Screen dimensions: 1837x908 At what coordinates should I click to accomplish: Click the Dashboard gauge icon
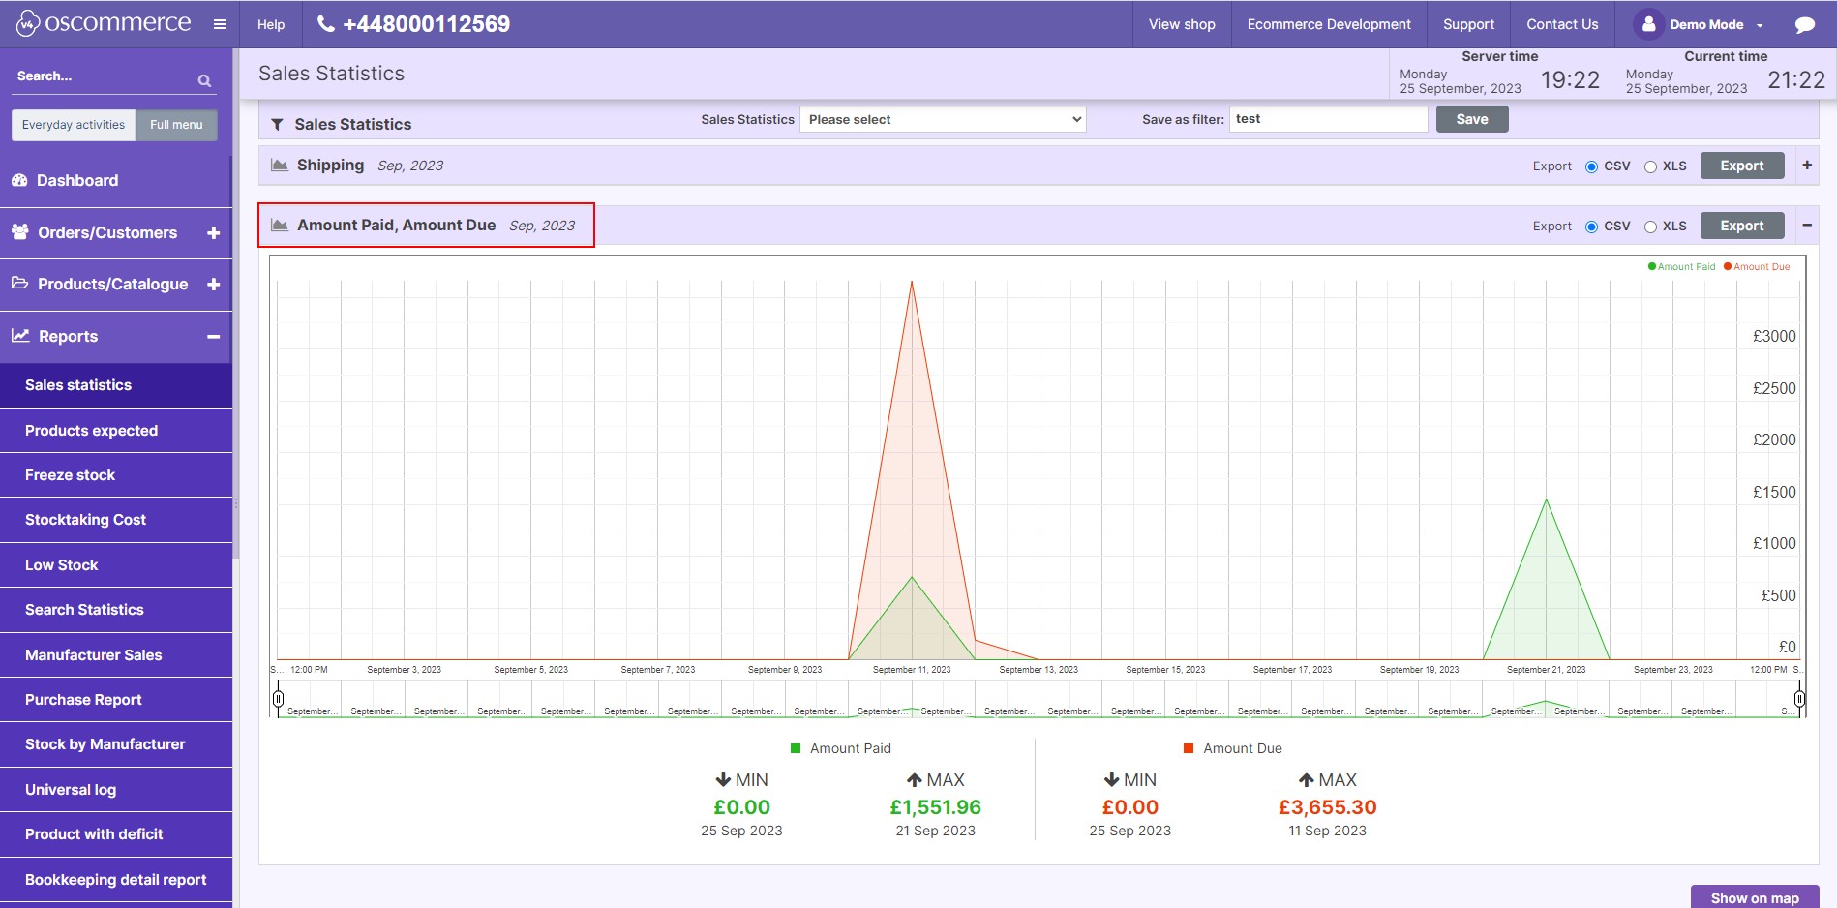coord(19,180)
